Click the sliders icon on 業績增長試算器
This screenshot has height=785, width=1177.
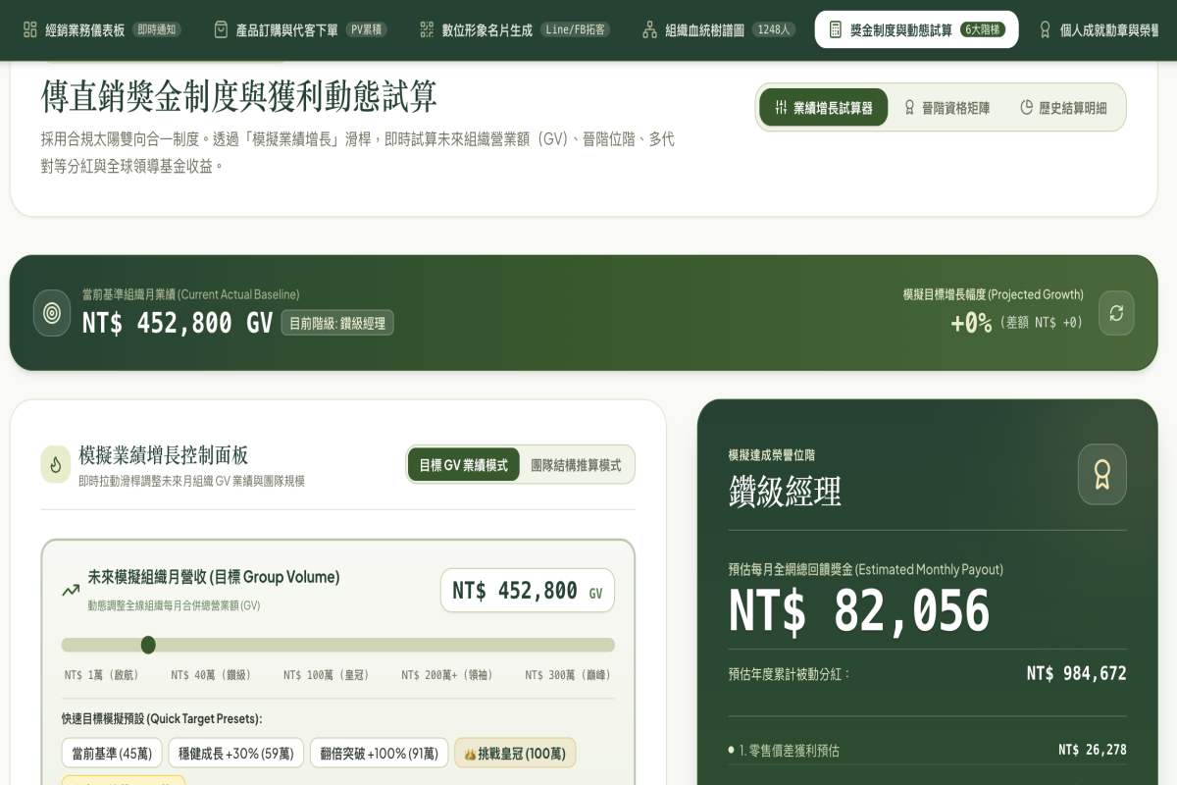(781, 108)
